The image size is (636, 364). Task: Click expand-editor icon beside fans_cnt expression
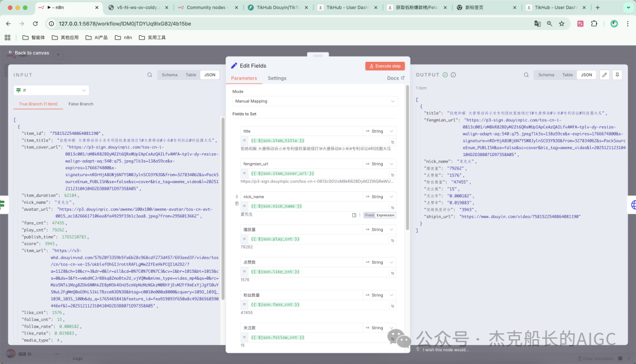pos(392,306)
